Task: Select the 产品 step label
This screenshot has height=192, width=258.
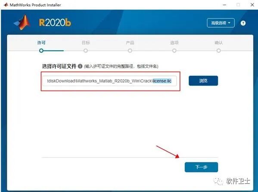Action: (x=130, y=43)
